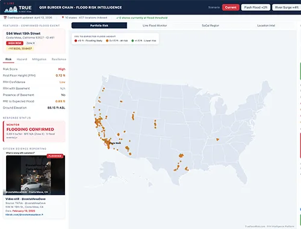Click the February 13, 2025 date text
This screenshot has height=229, width=301.
[x=23, y=211]
